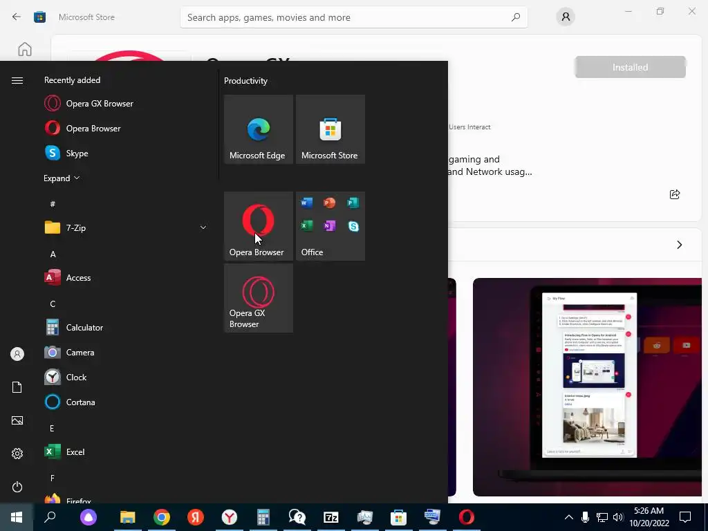This screenshot has width=708, height=531.
Task: Launch Google Chrome from taskbar
Action: coord(162,517)
